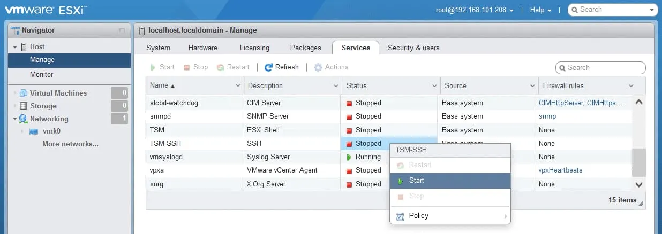Screen dimensions: 662x234
Task: Click the More networks... link
Action: pyautogui.click(x=70, y=144)
